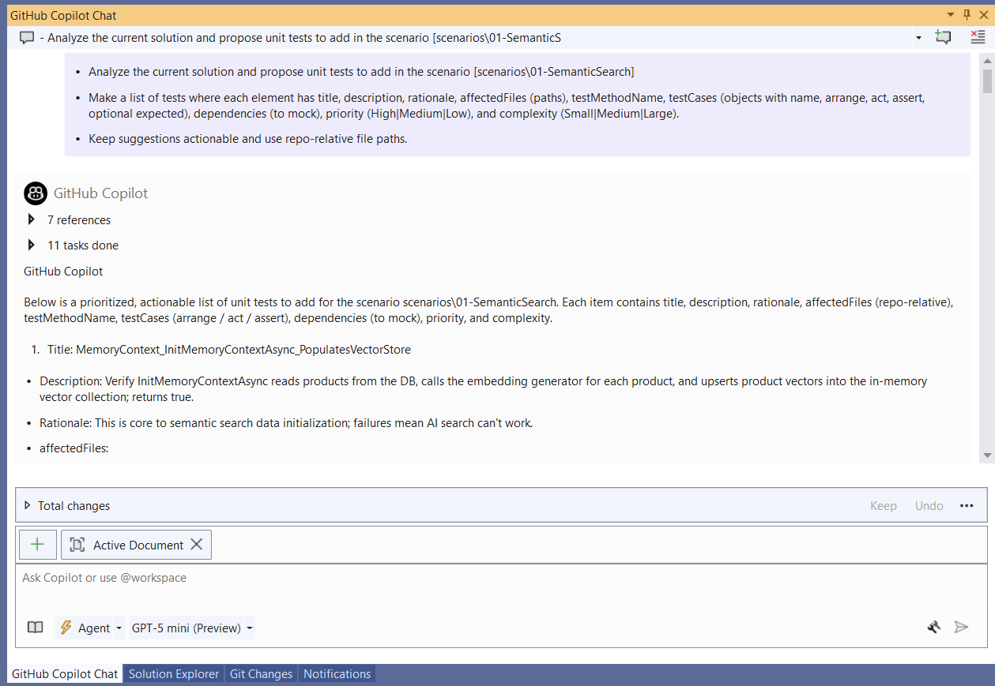Click the 'affectedFiles:' bullet text
Viewport: 995px width, 686px height.
coord(74,448)
